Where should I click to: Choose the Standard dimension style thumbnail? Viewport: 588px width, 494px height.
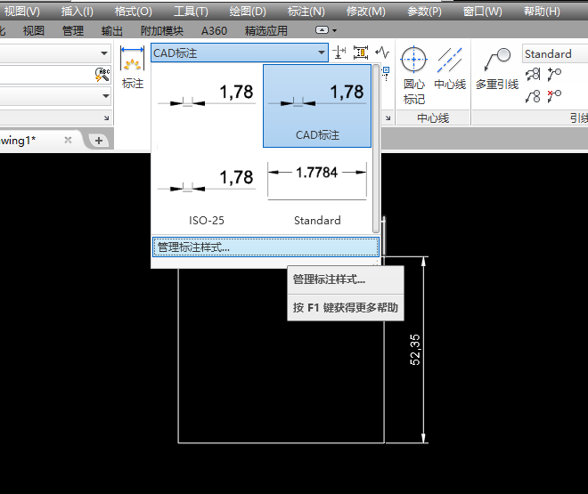(317, 193)
